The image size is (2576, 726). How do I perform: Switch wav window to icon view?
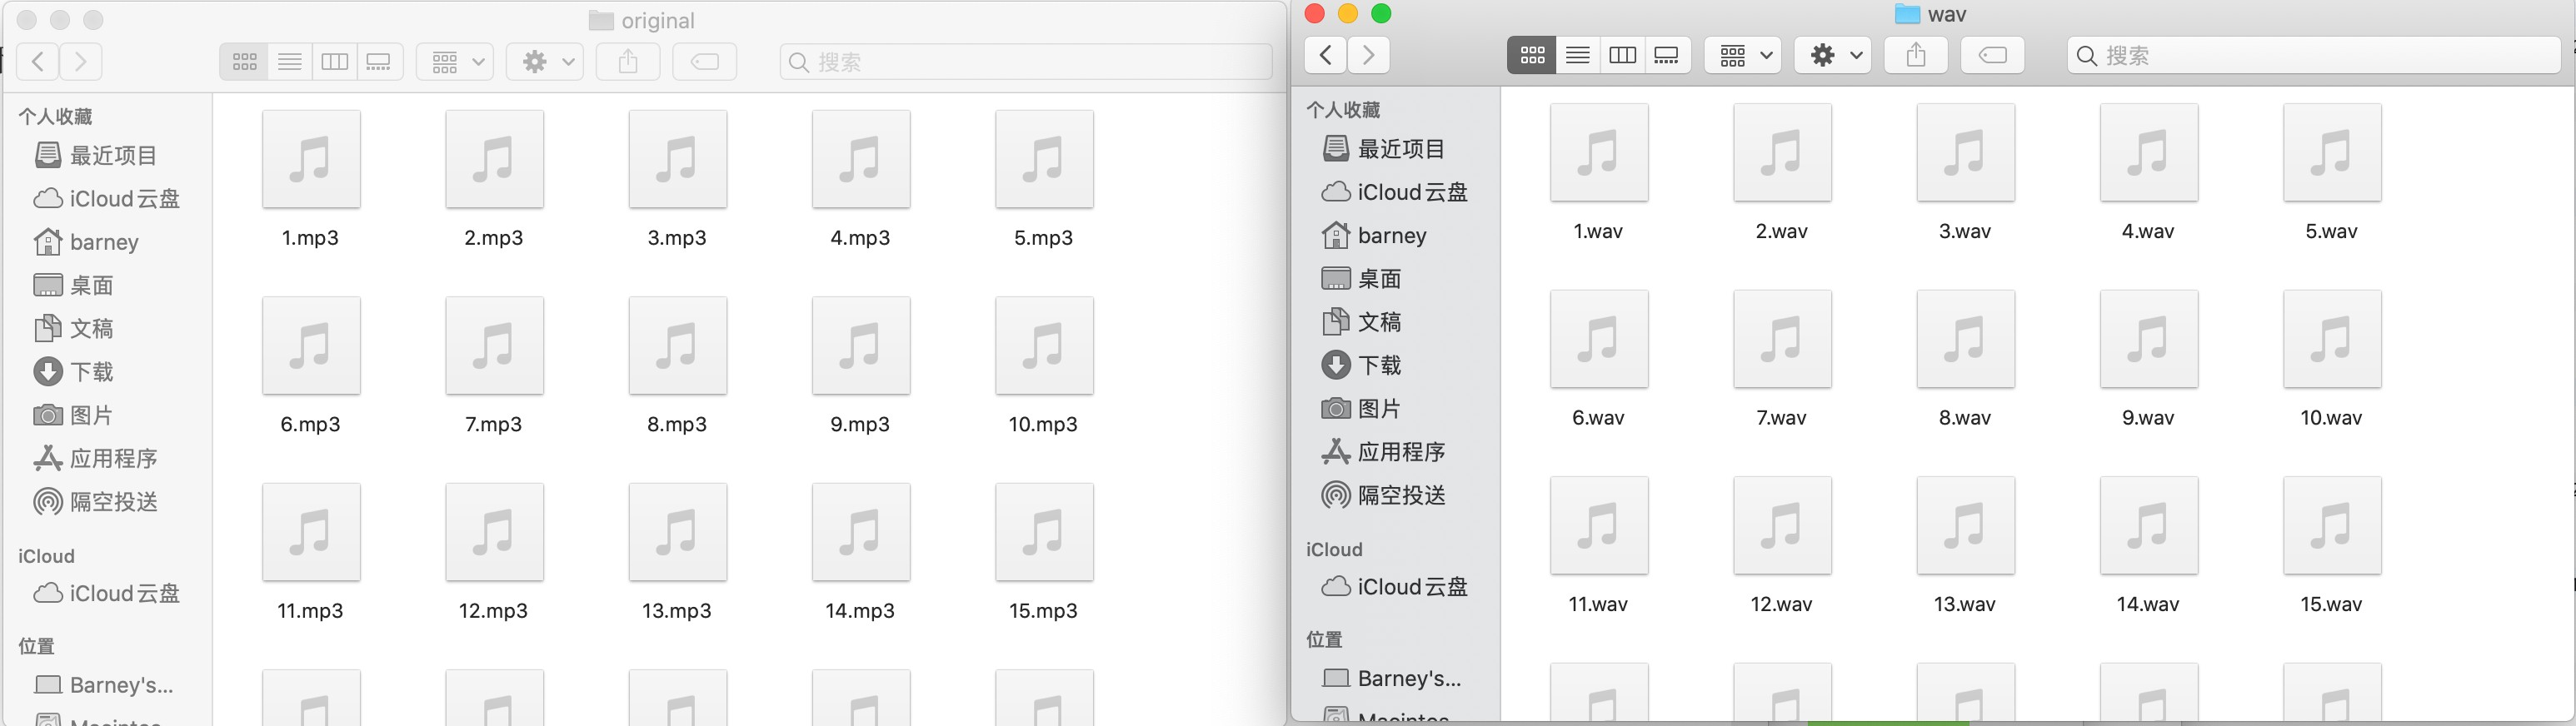pos(1531,55)
